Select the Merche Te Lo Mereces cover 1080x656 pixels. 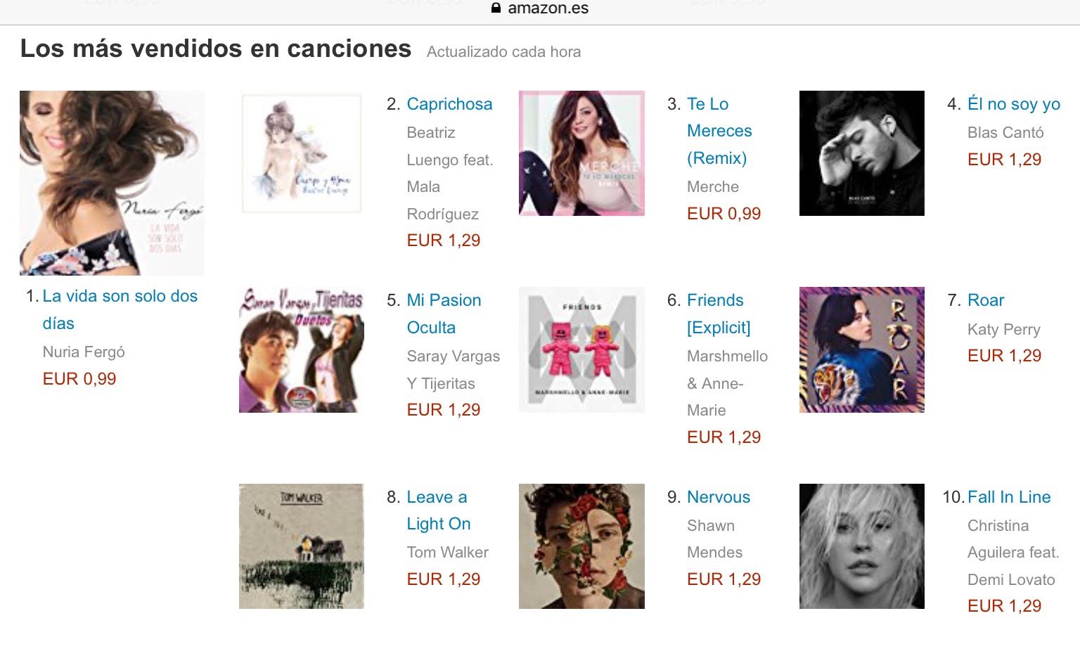click(581, 153)
